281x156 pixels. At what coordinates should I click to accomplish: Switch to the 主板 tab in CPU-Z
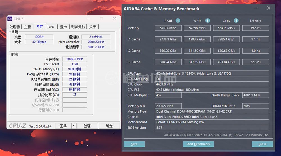[x=28, y=27]
